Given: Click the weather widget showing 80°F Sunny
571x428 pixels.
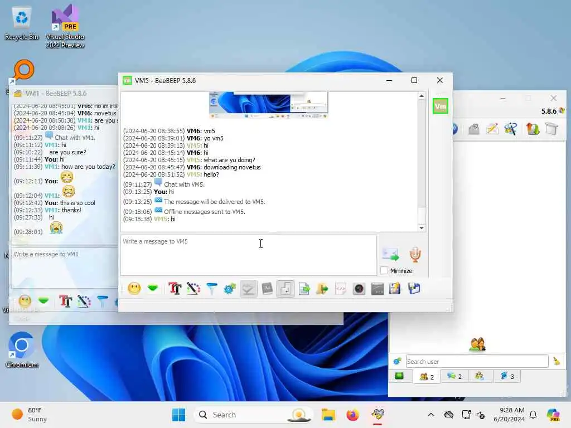Looking at the screenshot, I should point(29,415).
